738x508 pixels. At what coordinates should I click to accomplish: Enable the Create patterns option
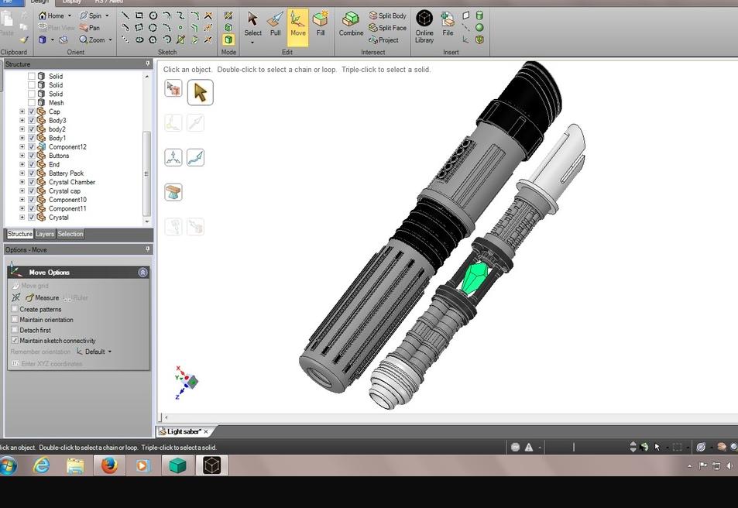[x=15, y=309]
